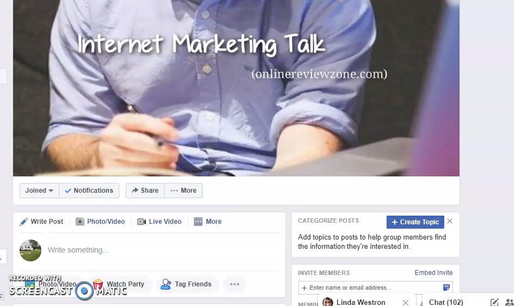Open the Embed Invite link

(433, 273)
